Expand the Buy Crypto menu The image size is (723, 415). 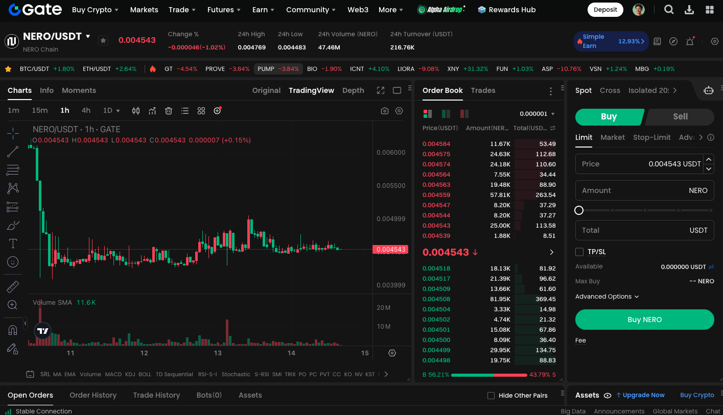(95, 10)
